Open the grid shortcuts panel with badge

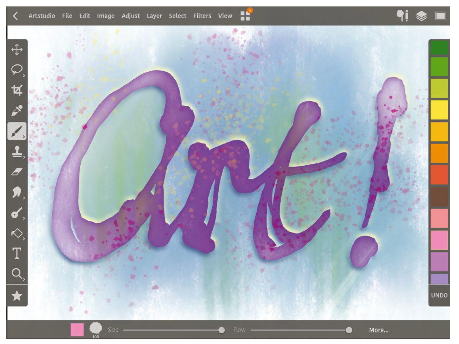[x=245, y=16]
